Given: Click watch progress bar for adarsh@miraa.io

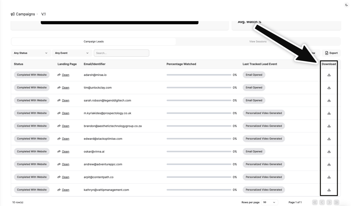Looking at the screenshot, I should [x=199, y=75].
